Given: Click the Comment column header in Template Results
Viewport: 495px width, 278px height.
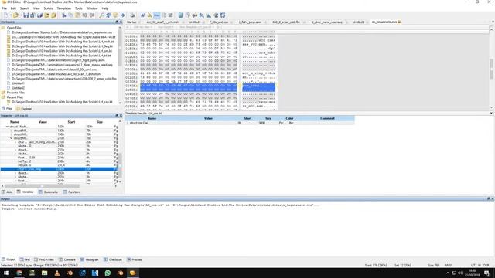Looking at the screenshot, I should point(327,118).
